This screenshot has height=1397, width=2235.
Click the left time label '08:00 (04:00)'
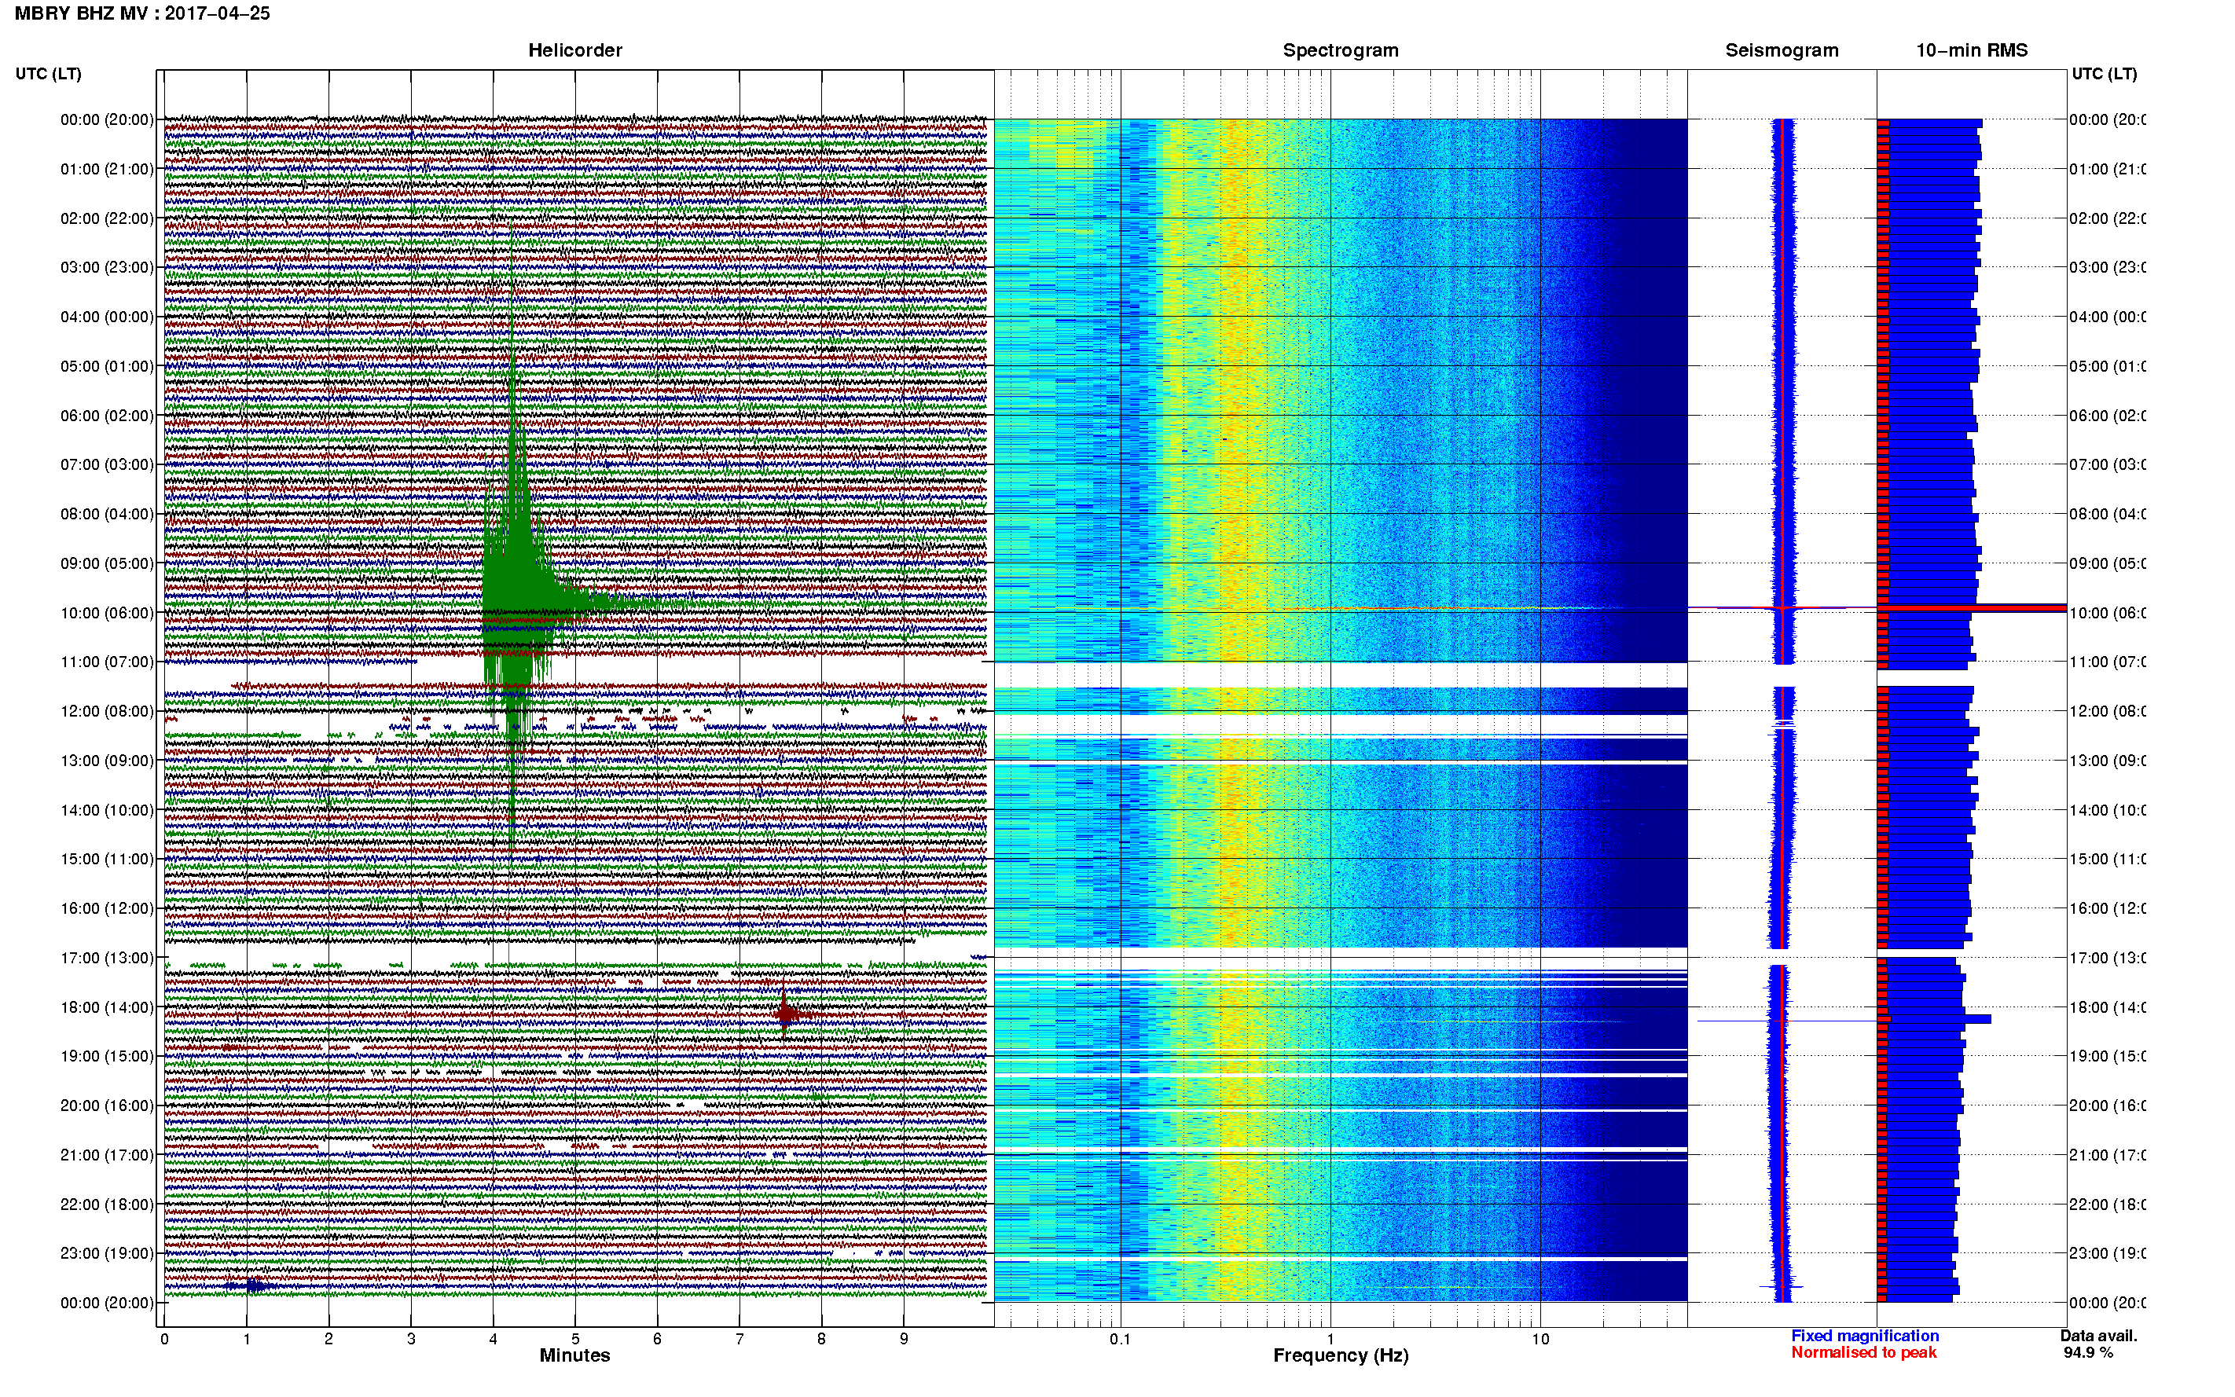coord(107,514)
